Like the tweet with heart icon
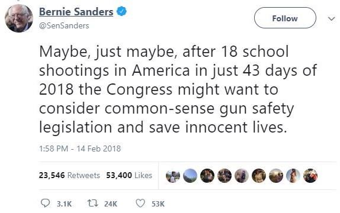This screenshot has width=340, height=213. click(140, 204)
